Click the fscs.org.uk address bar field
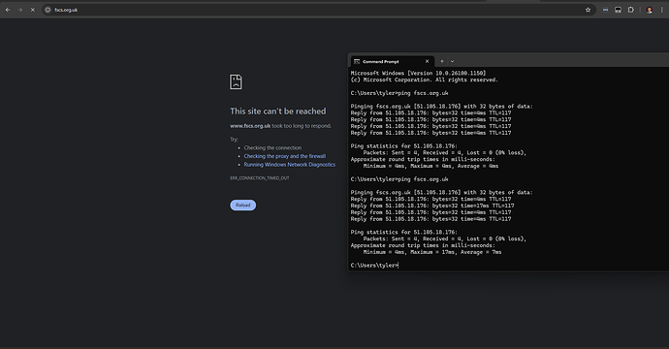 coord(316,10)
